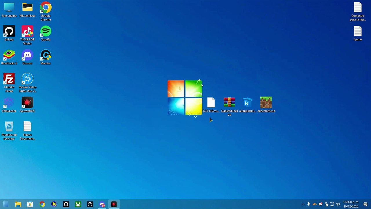Open the notification center icon
The height and width of the screenshot is (209, 371).
[x=365, y=204]
